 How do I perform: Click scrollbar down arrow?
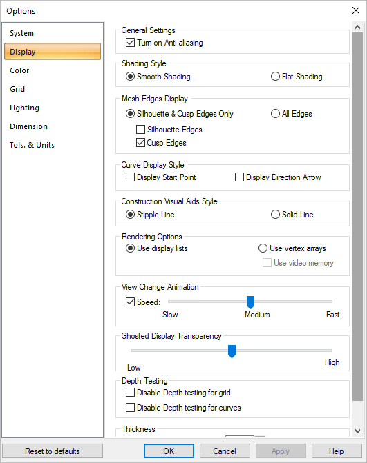(x=357, y=431)
